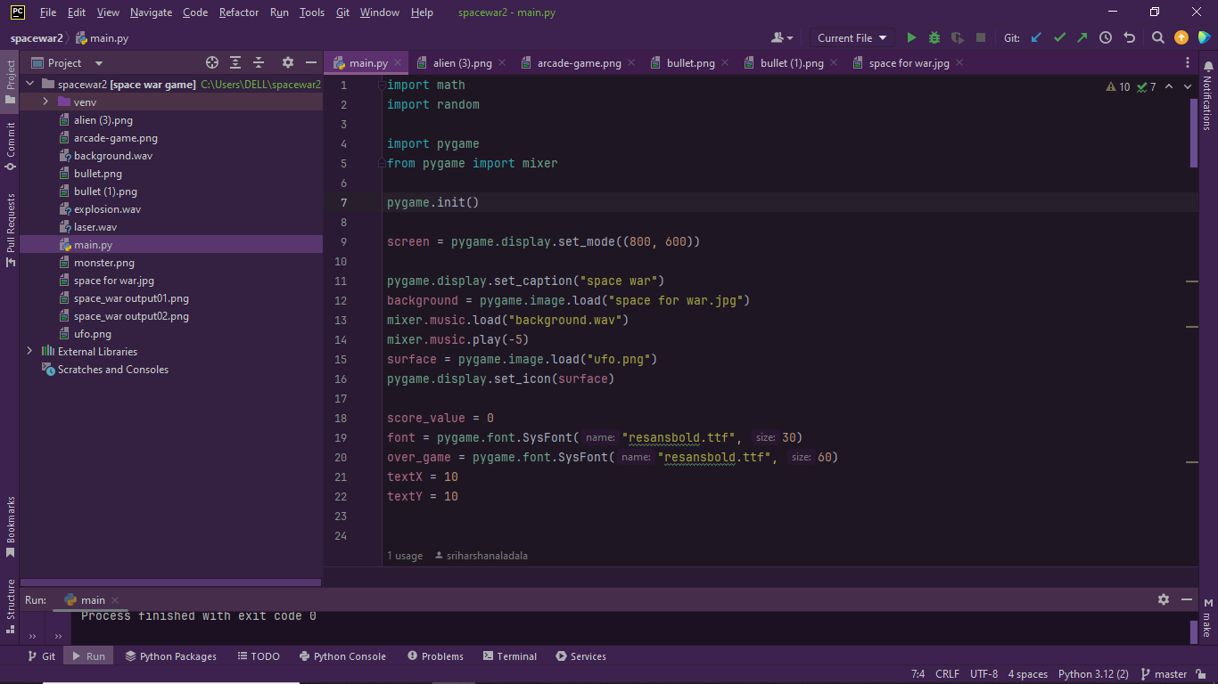
Task: Click the editor vertical scrollbar thumb
Action: pos(1194,133)
